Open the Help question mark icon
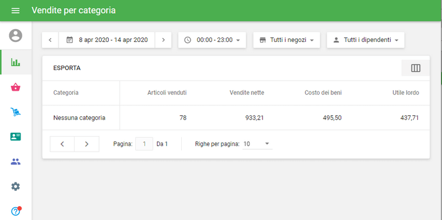Screen dimensions: 442x220 coord(15,211)
